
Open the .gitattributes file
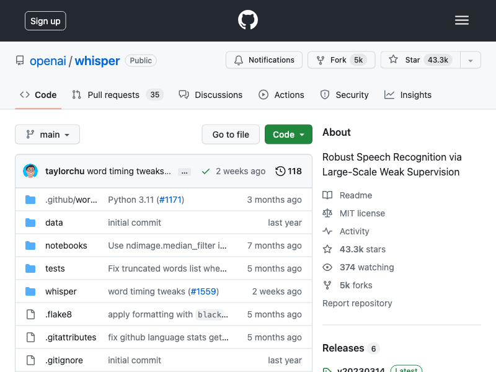pos(71,337)
